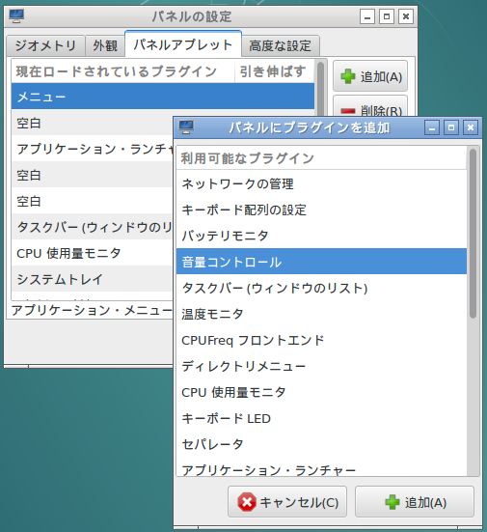487x532 pixels.
Task: Select the パネルアプレット tab
Action: [x=183, y=44]
